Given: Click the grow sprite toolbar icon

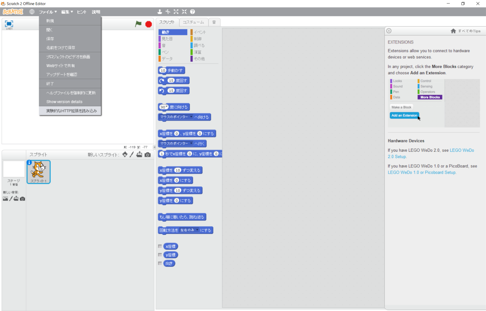Looking at the screenshot, I should pos(176,12).
